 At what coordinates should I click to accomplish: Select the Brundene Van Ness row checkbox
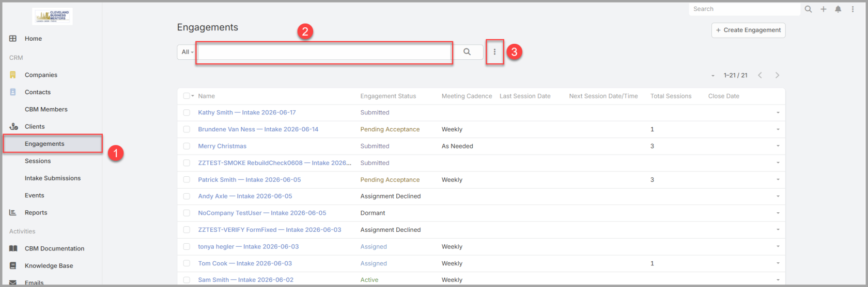point(187,130)
